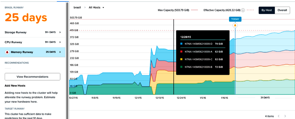Select the By Host view toggle

tap(267, 10)
